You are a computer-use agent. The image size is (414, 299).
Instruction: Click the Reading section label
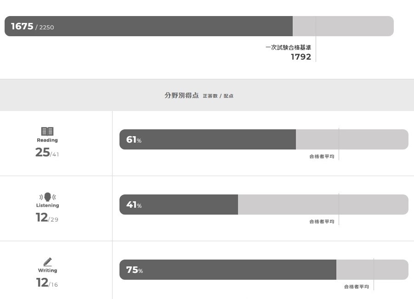tap(47, 140)
